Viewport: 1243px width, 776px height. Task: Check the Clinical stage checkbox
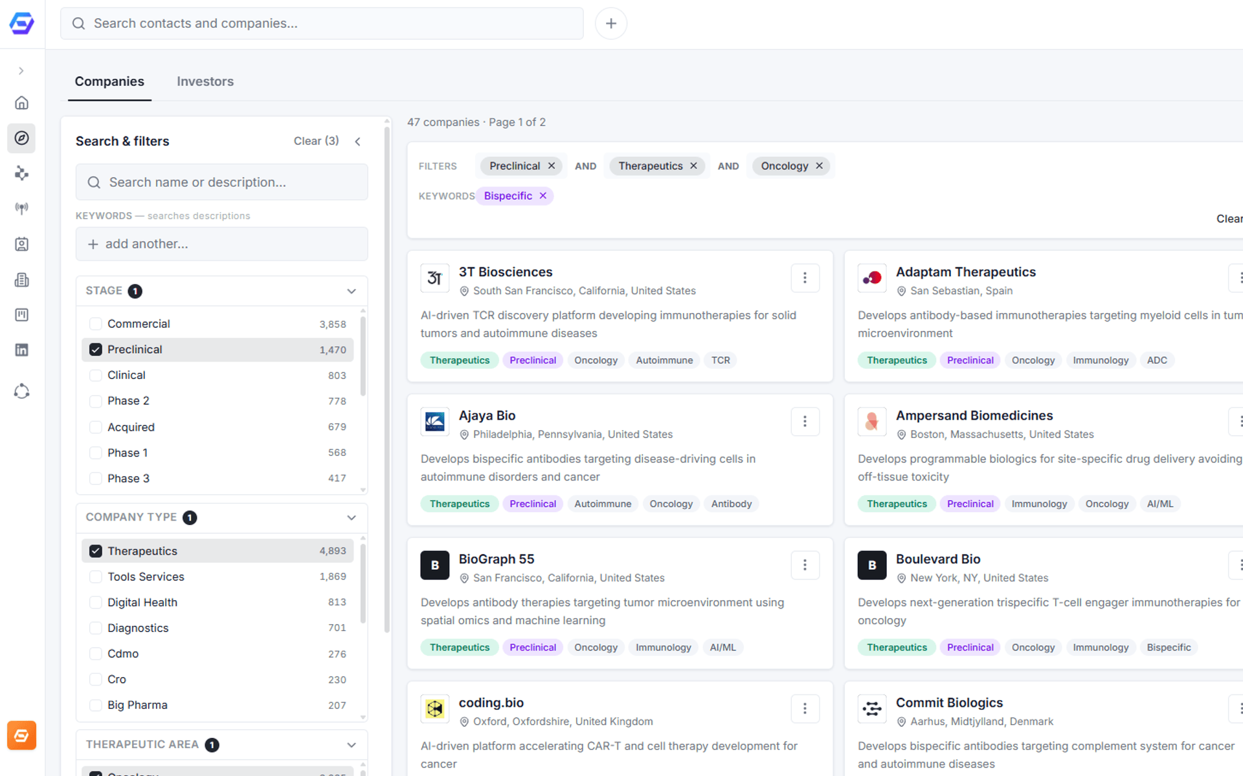click(x=95, y=375)
